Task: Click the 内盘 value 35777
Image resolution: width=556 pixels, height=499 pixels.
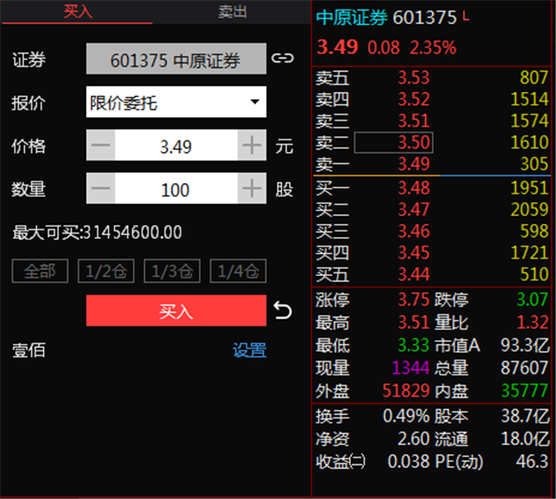Action: coord(525,391)
